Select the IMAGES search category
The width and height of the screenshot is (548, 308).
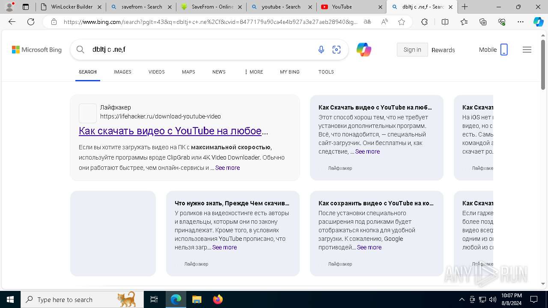122,72
